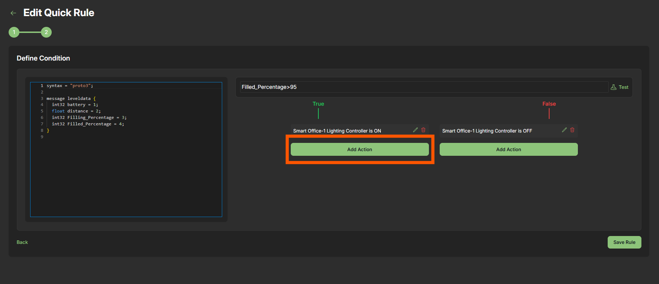The height and width of the screenshot is (284, 659).
Task: Edit the Lighting Controller is OFF action
Action: pyautogui.click(x=564, y=130)
